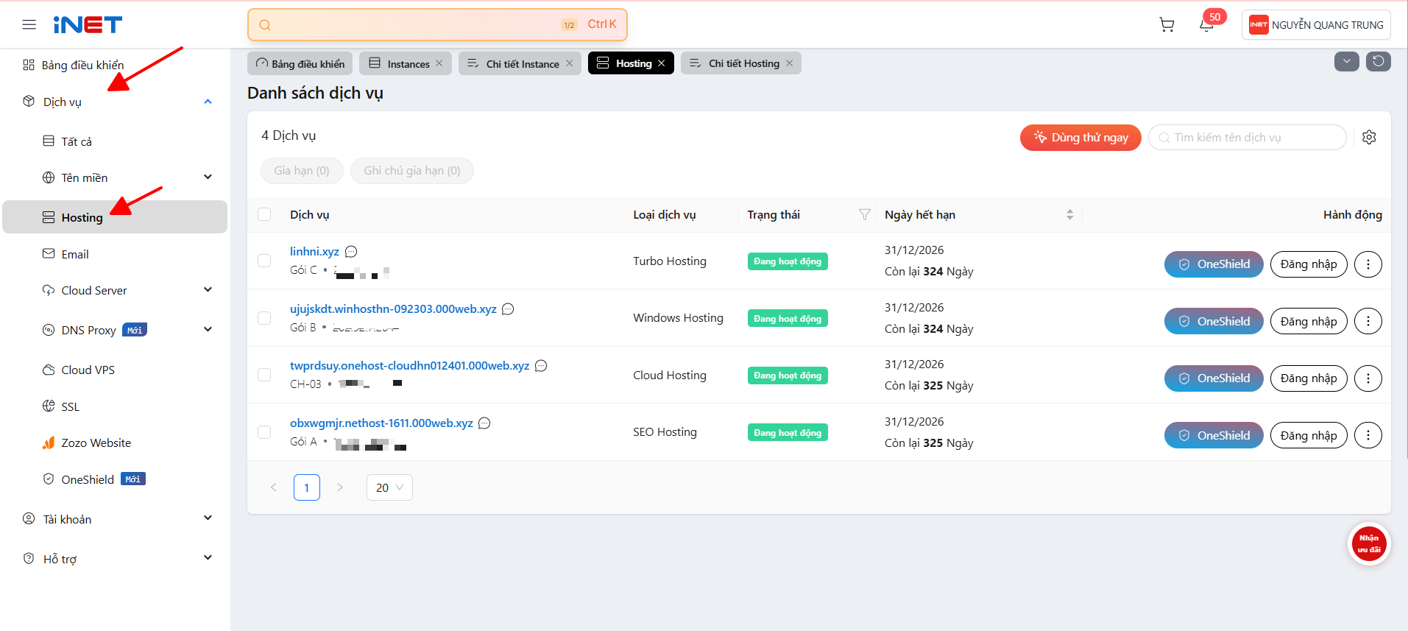Refresh tabs using the reload icon
The width and height of the screenshot is (1408, 631).
[1379, 62]
